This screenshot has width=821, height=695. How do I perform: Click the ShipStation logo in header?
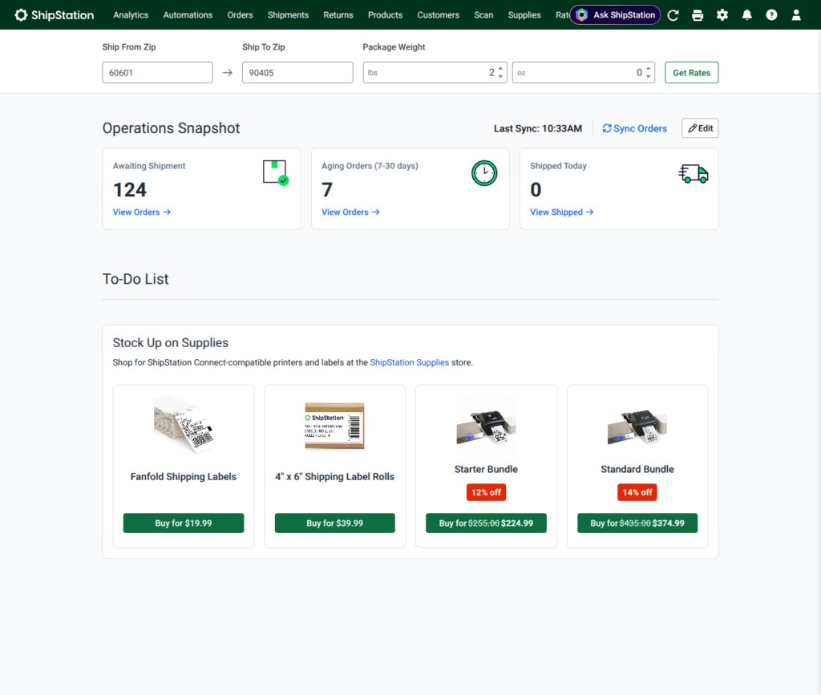(x=54, y=15)
